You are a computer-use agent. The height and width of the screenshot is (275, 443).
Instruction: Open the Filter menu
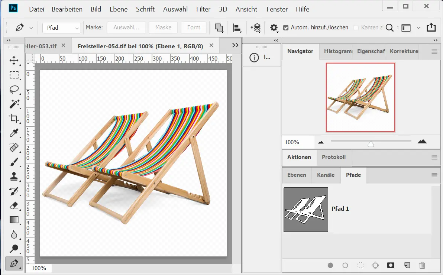tap(203, 9)
